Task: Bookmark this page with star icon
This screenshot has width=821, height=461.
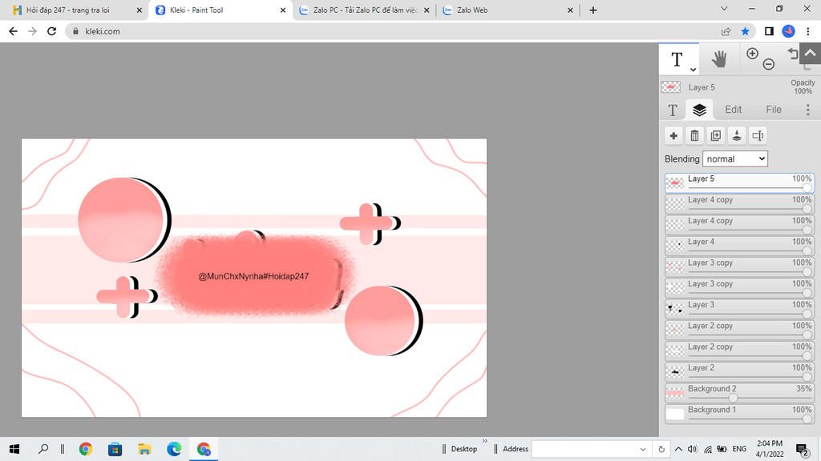Action: point(745,31)
